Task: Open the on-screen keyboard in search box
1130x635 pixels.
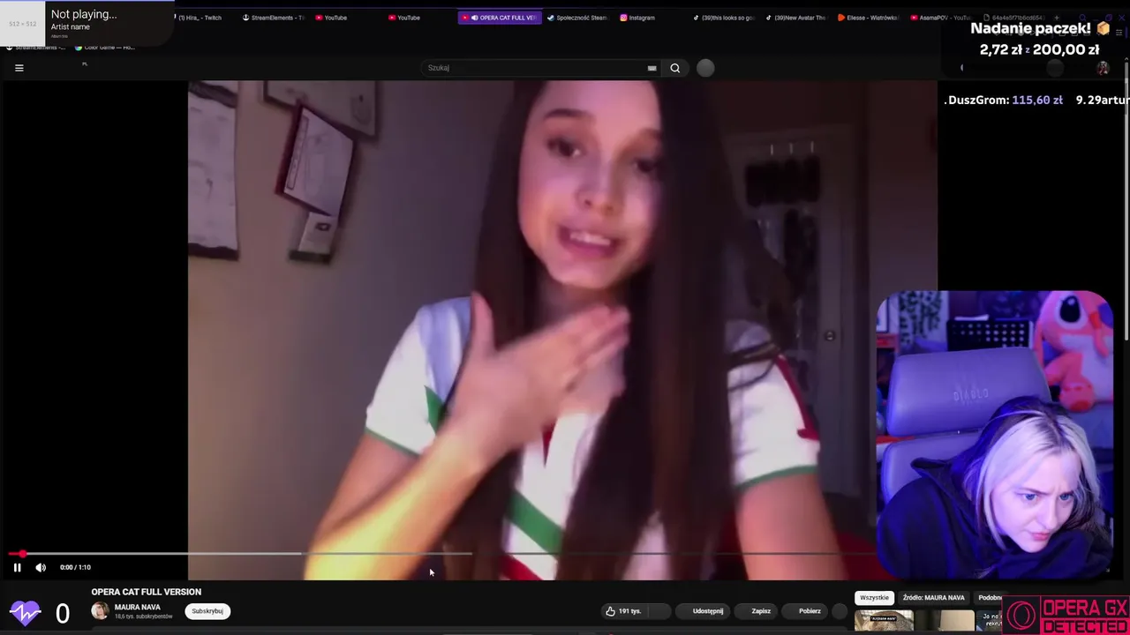Action: point(652,68)
